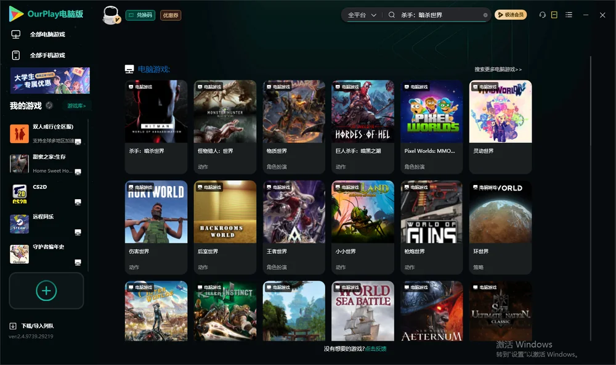The image size is (616, 365).
Task: Click the CS2D game icon
Action: pyautogui.click(x=19, y=194)
